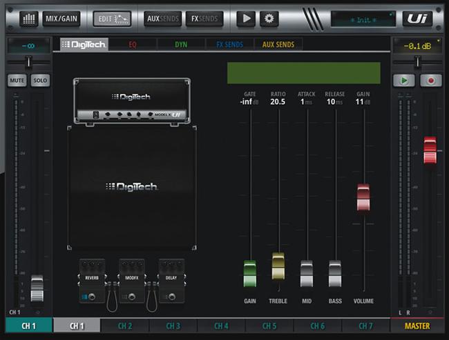Open the AUX SENDS tab
Image resolution: width=449 pixels, height=340 pixels.
tap(278, 45)
